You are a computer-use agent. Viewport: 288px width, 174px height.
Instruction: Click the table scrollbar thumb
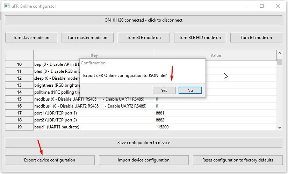tap(280, 62)
